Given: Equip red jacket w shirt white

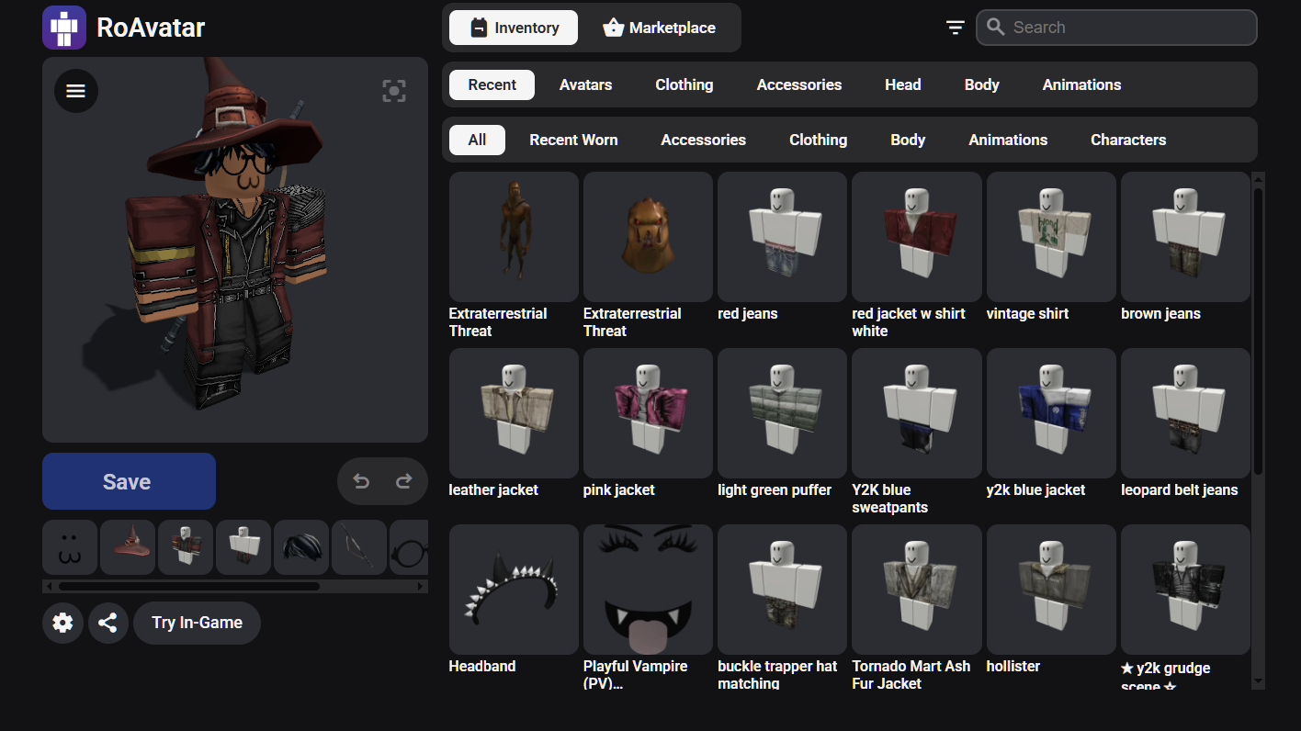Looking at the screenshot, I should click(x=916, y=237).
